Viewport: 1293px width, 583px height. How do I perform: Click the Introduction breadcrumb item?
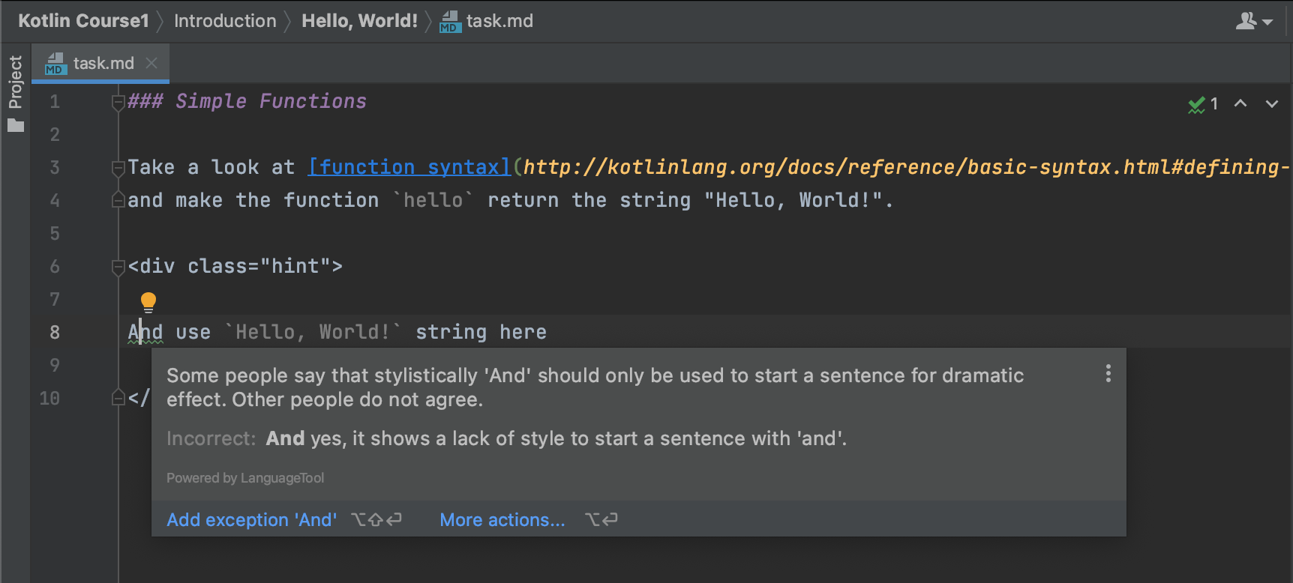pos(225,21)
